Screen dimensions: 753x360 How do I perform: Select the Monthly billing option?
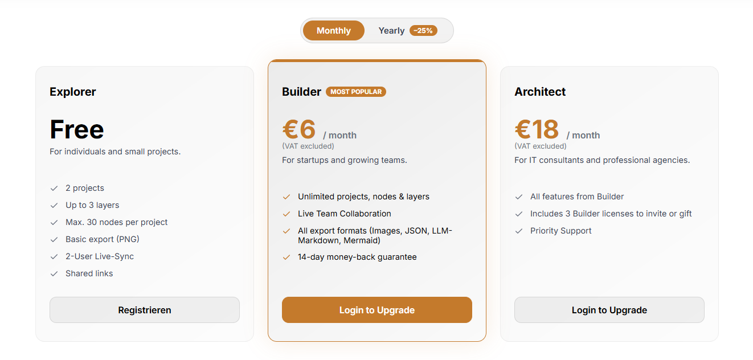[333, 30]
